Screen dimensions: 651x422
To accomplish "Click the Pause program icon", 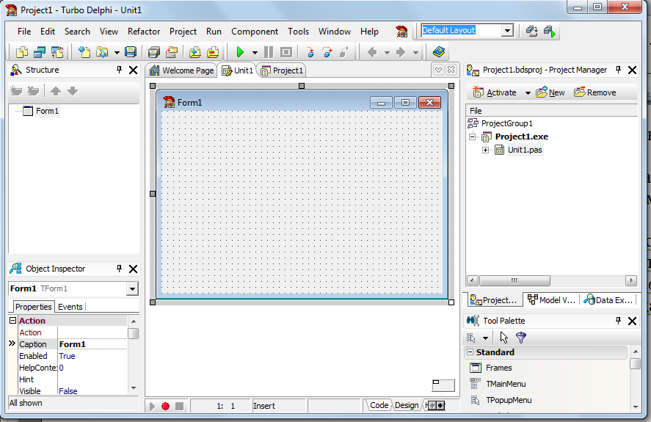I will pyautogui.click(x=269, y=52).
